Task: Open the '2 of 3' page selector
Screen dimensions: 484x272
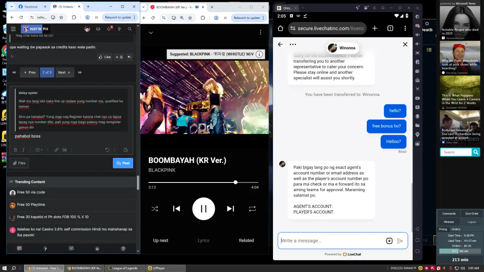Action: click(x=47, y=72)
